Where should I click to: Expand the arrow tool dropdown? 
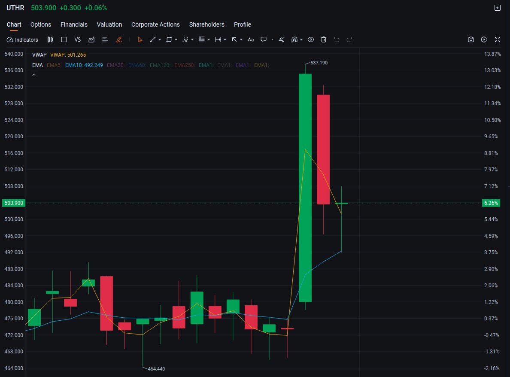[x=241, y=40]
